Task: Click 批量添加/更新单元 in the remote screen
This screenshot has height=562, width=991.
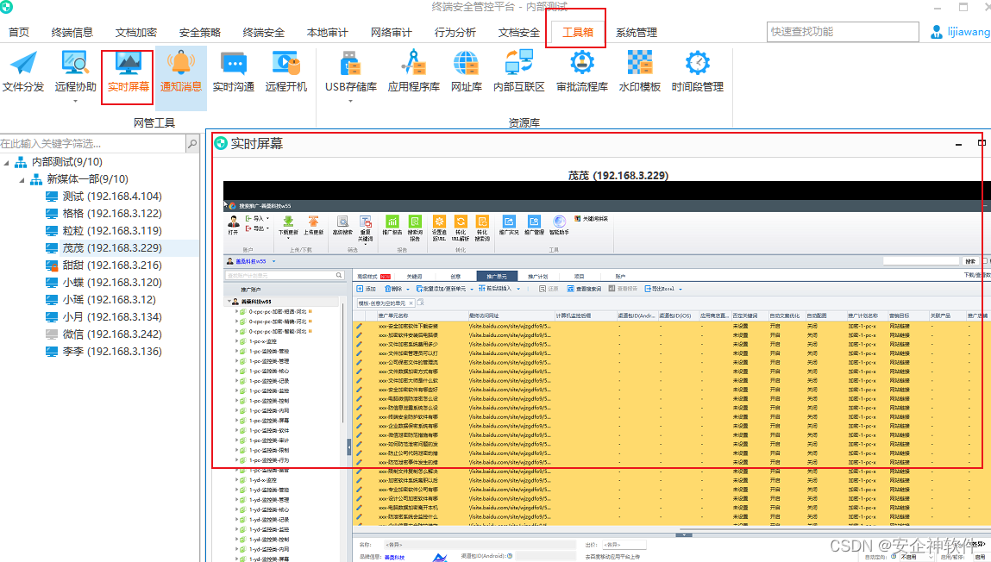Action: click(x=441, y=289)
